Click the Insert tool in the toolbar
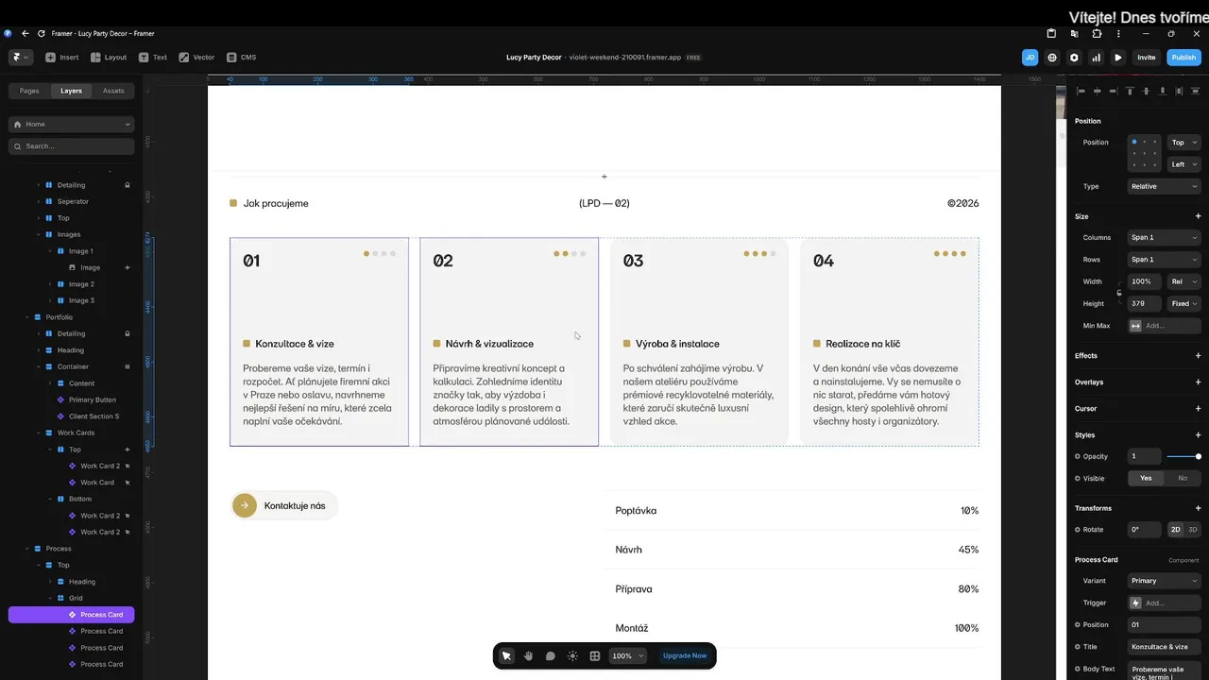1209x680 pixels. coord(62,58)
